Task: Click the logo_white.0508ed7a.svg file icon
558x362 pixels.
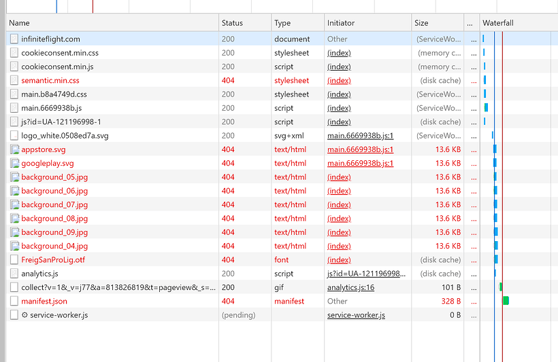Action: tap(14, 135)
